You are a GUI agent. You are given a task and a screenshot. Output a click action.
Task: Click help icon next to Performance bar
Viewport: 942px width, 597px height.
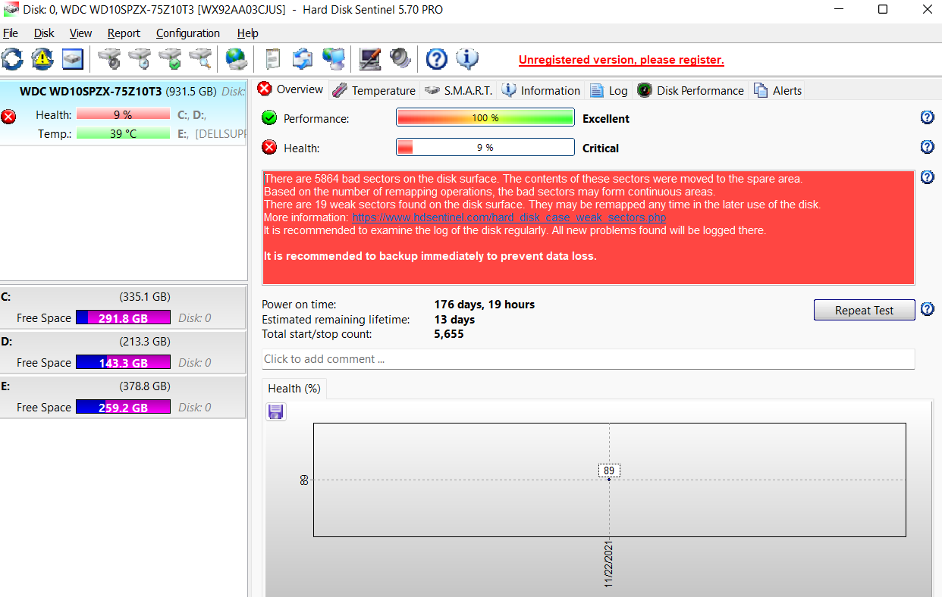pyautogui.click(x=927, y=117)
